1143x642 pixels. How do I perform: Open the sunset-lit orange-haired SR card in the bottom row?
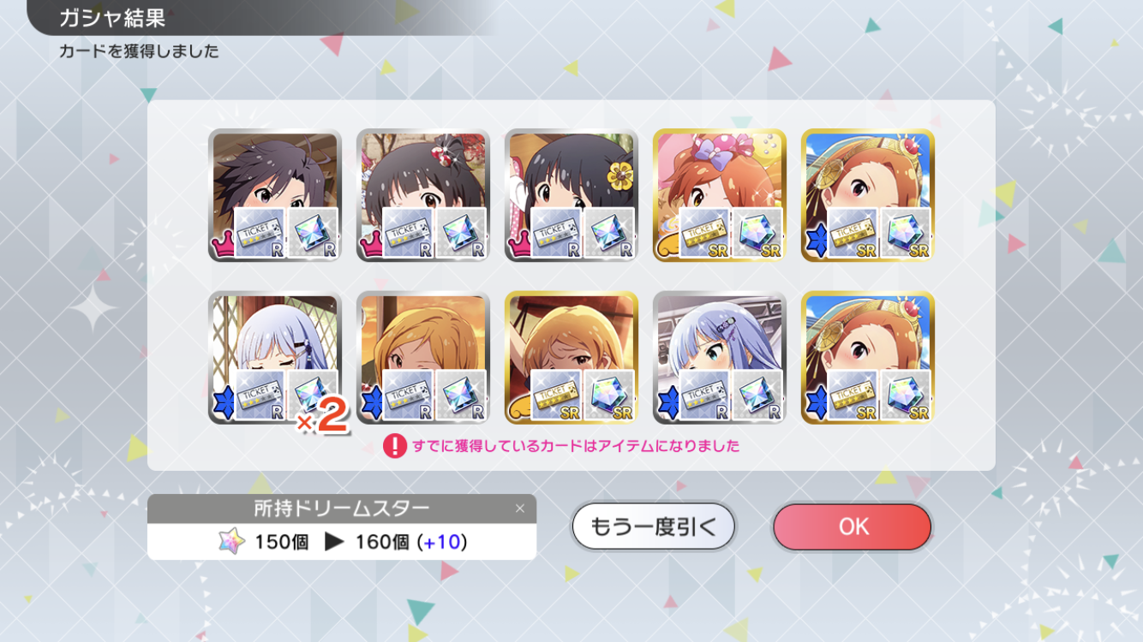click(571, 357)
